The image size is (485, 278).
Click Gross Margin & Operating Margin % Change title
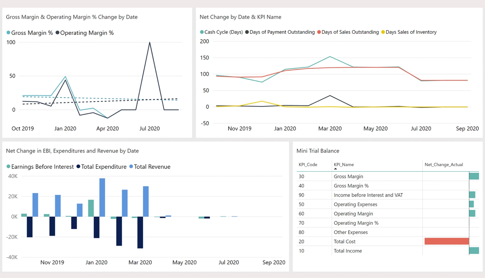[x=72, y=17]
